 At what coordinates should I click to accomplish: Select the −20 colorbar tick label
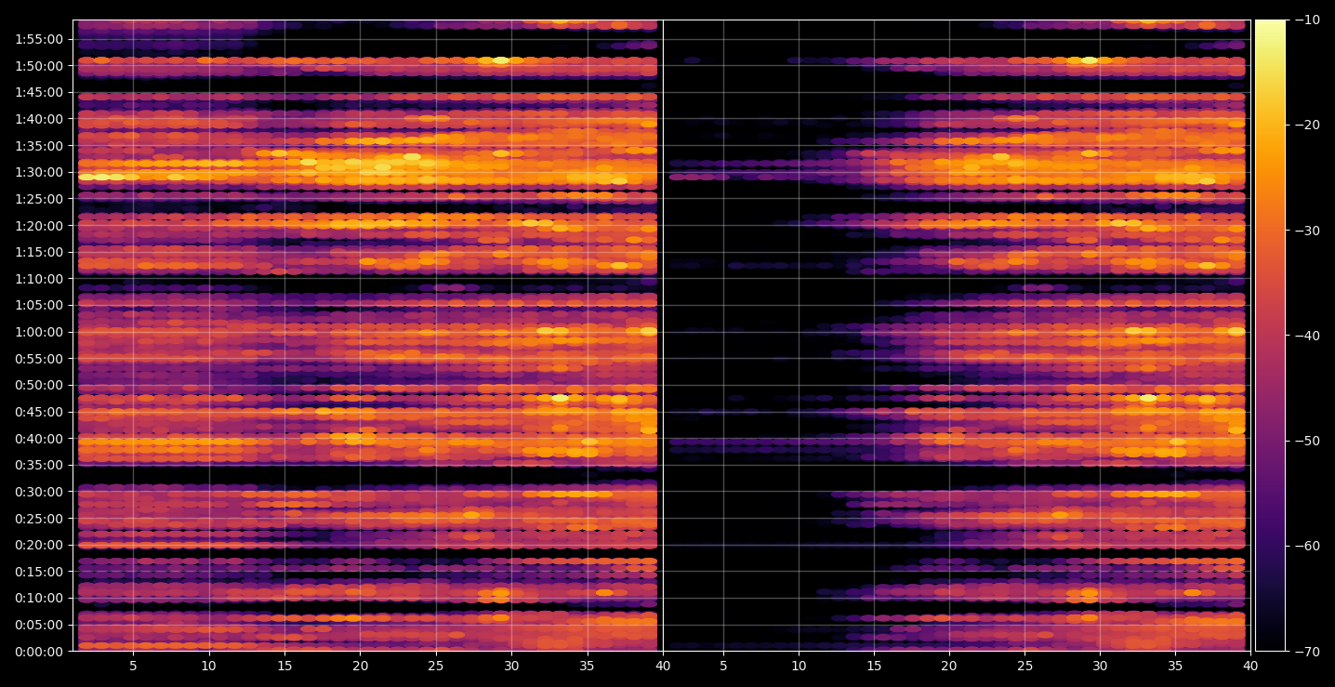pos(1307,126)
